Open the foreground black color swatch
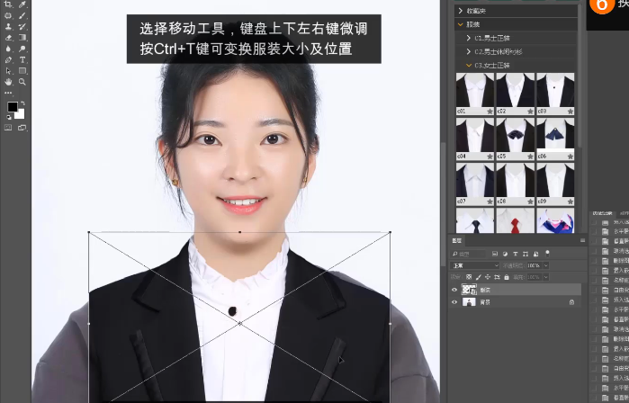The image size is (629, 403). [x=12, y=107]
